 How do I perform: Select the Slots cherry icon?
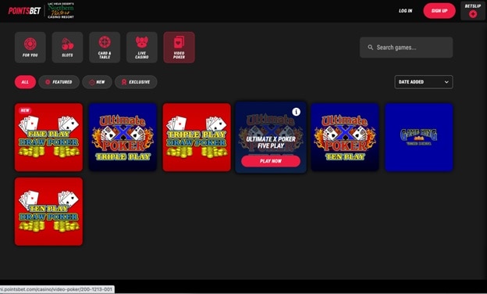tap(67, 44)
